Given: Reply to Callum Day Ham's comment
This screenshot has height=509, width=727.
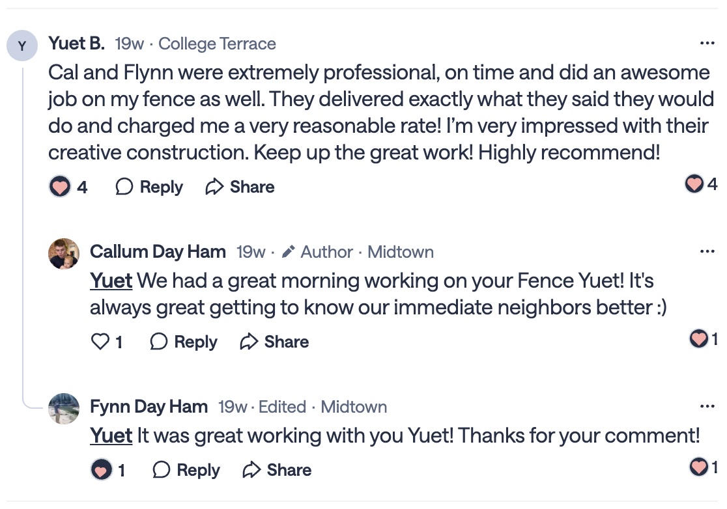Looking at the screenshot, I should coord(184,342).
